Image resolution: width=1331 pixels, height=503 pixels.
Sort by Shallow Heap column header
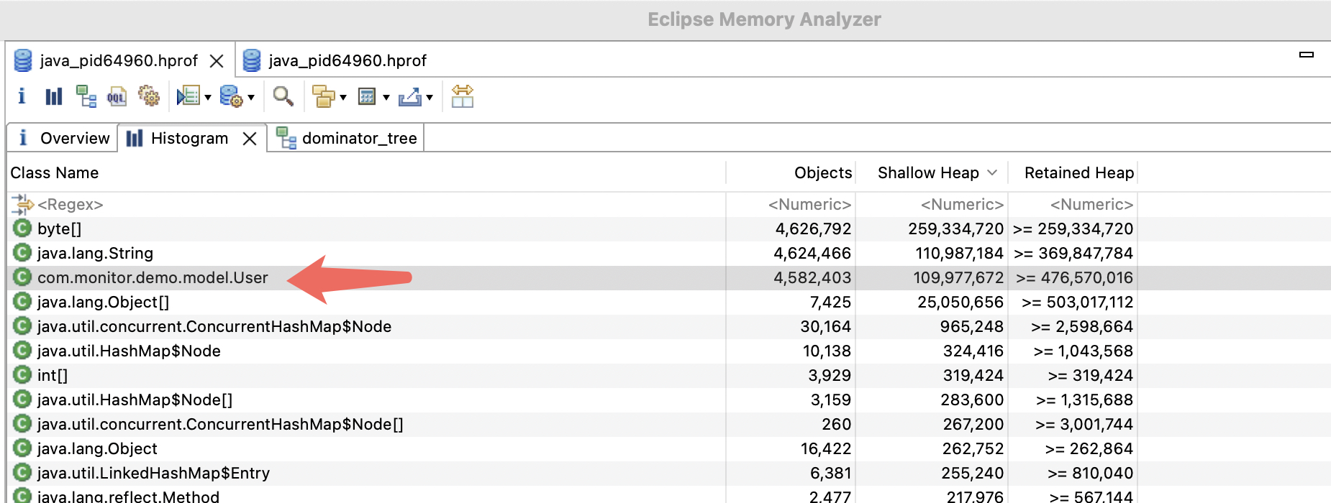pos(927,172)
